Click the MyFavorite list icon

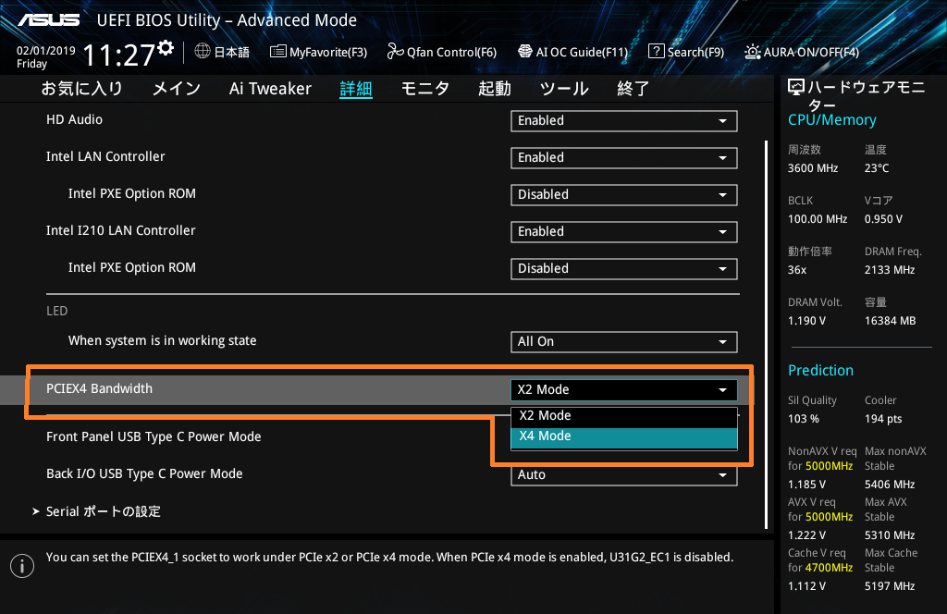(277, 51)
